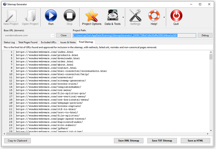216x149 pixels.
Task: Click the contact.html URL line
Action: click(x=46, y=68)
